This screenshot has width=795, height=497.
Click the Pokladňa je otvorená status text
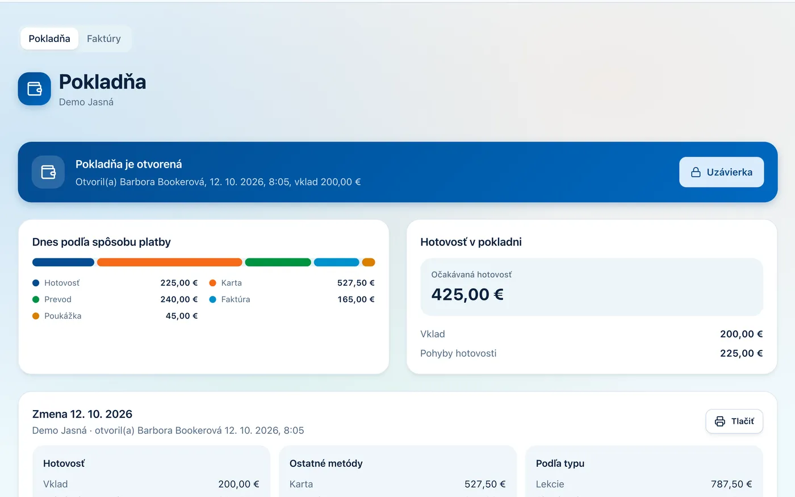[x=129, y=164]
